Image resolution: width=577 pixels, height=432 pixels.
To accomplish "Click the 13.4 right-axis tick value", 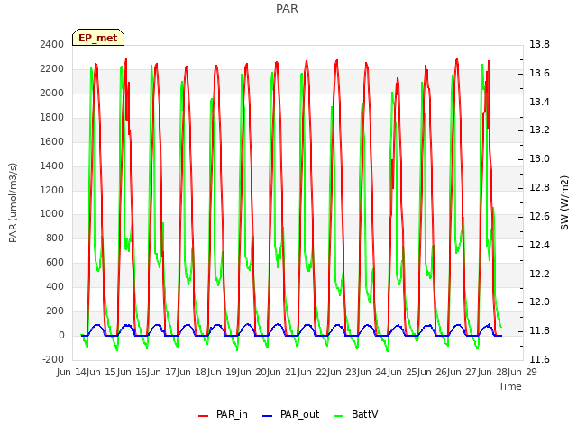I will pos(539,102).
